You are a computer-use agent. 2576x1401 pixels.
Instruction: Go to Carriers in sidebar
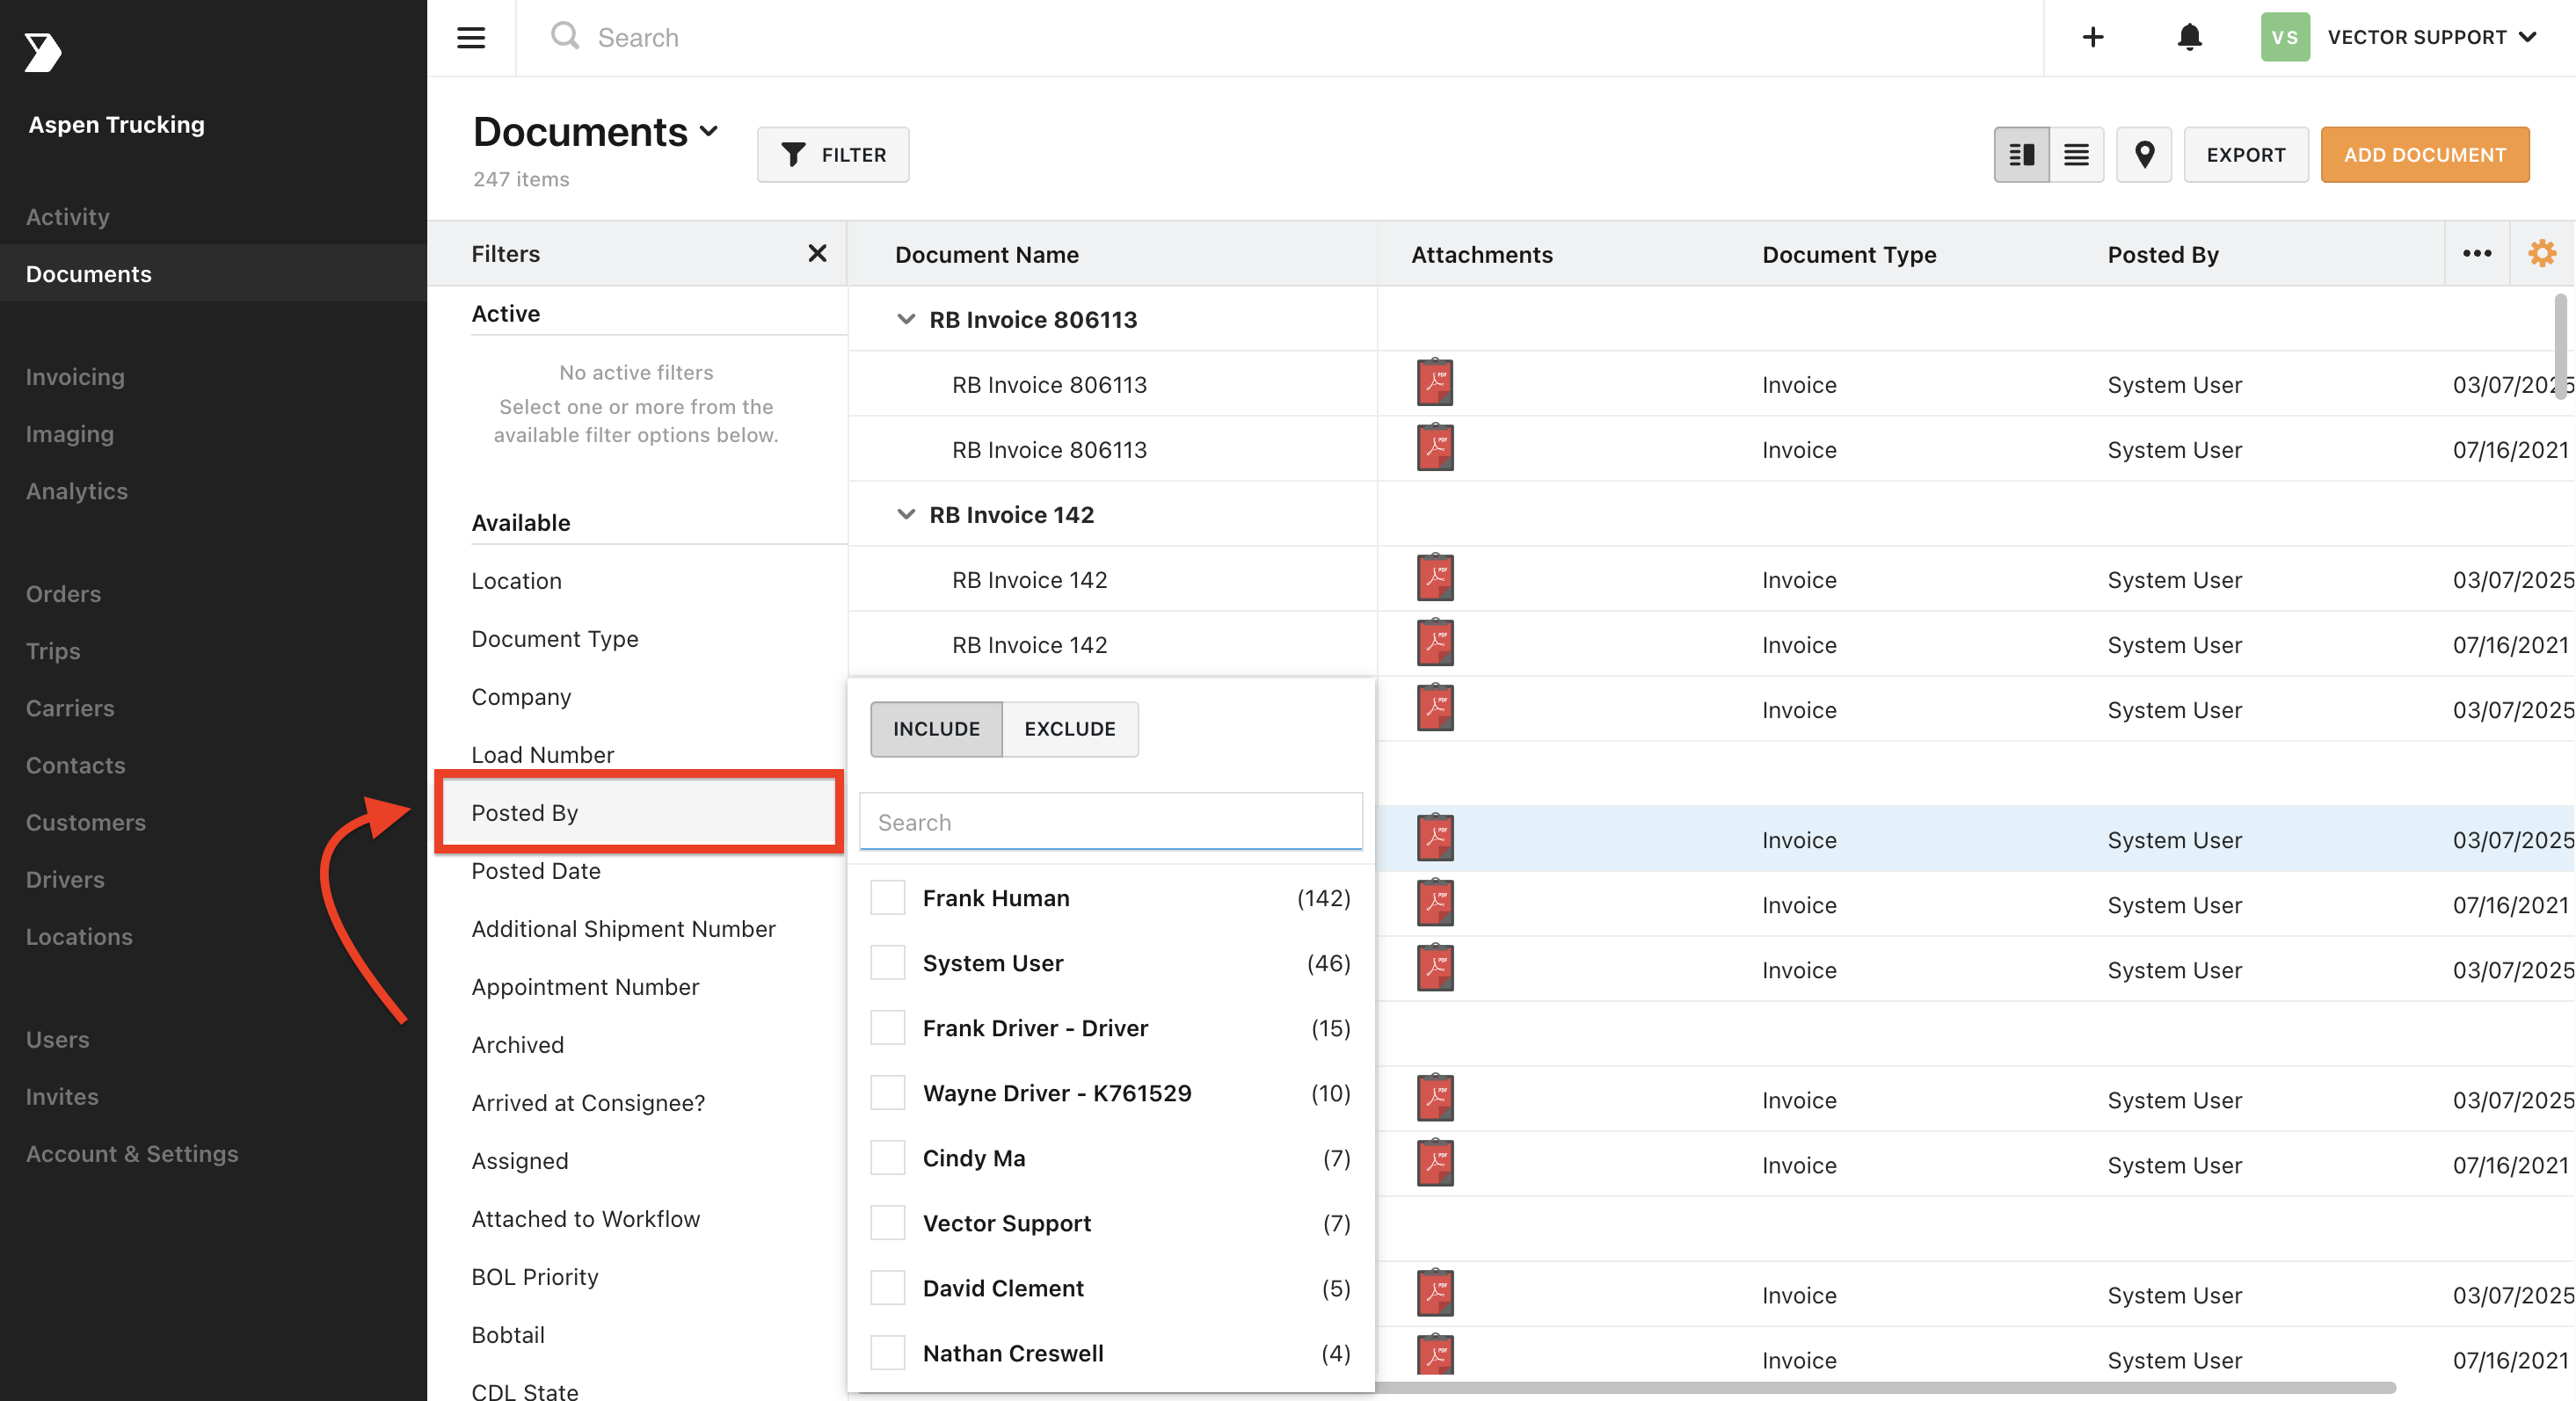point(70,708)
